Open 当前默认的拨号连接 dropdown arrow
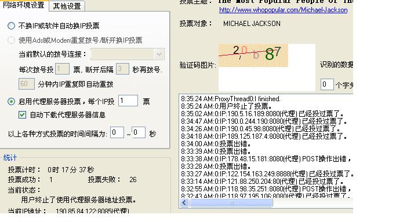 click(x=159, y=54)
